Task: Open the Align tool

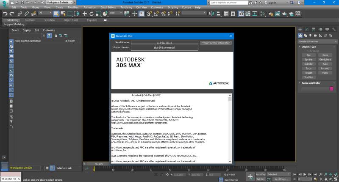Action: pyautogui.click(x=219, y=14)
